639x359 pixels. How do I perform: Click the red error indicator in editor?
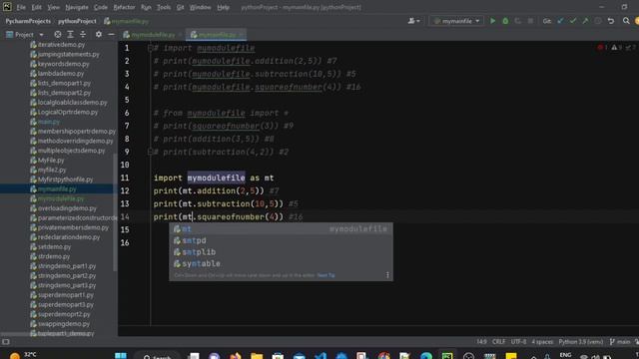click(x=602, y=48)
